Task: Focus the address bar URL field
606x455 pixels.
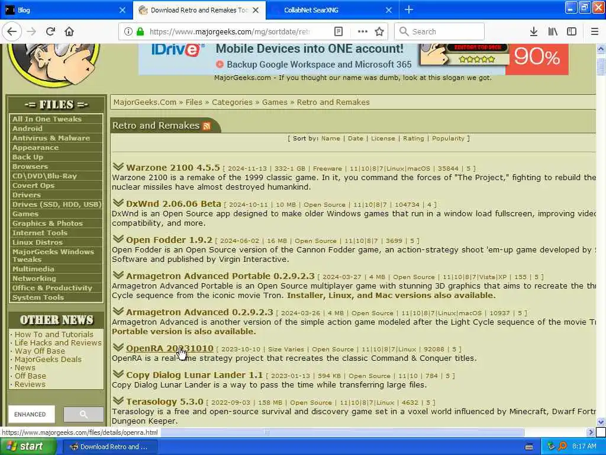Action: [230, 32]
